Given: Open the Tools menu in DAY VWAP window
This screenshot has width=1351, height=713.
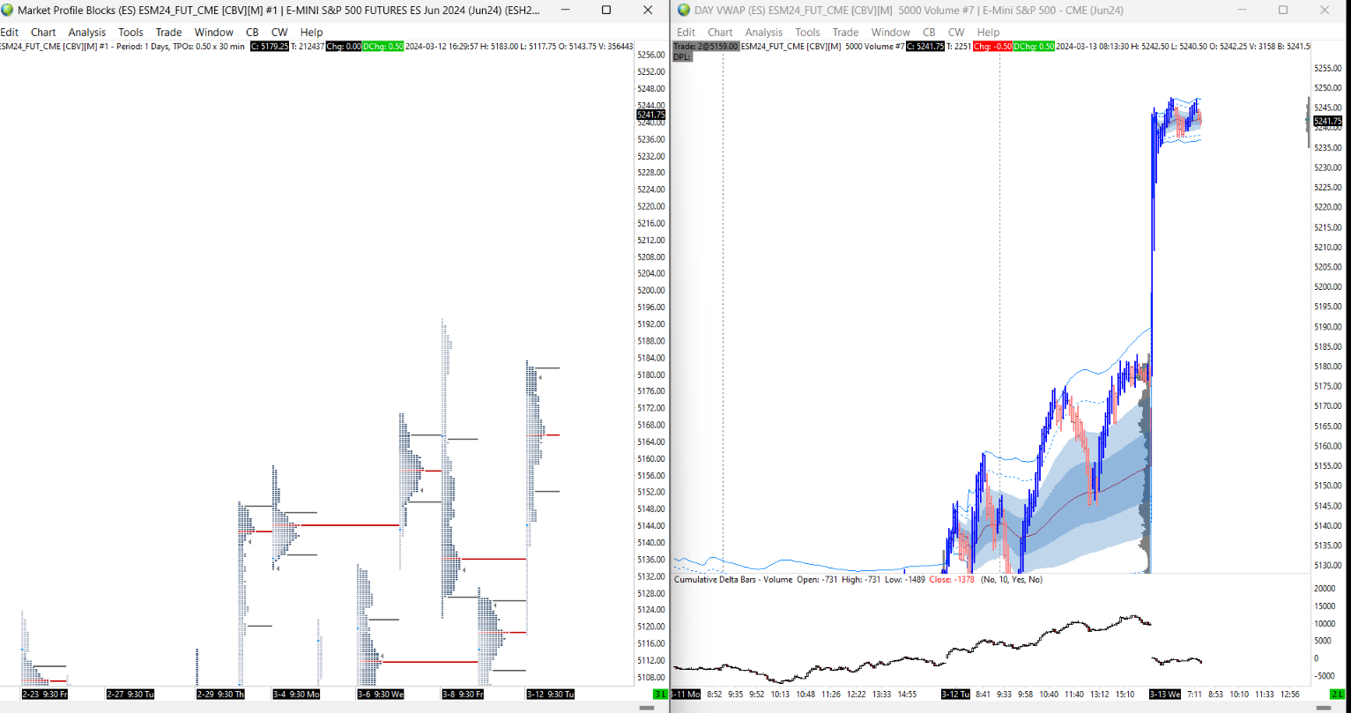Looking at the screenshot, I should click(807, 33).
